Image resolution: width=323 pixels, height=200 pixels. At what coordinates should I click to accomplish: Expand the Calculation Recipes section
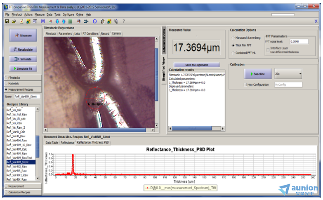pos(23,192)
